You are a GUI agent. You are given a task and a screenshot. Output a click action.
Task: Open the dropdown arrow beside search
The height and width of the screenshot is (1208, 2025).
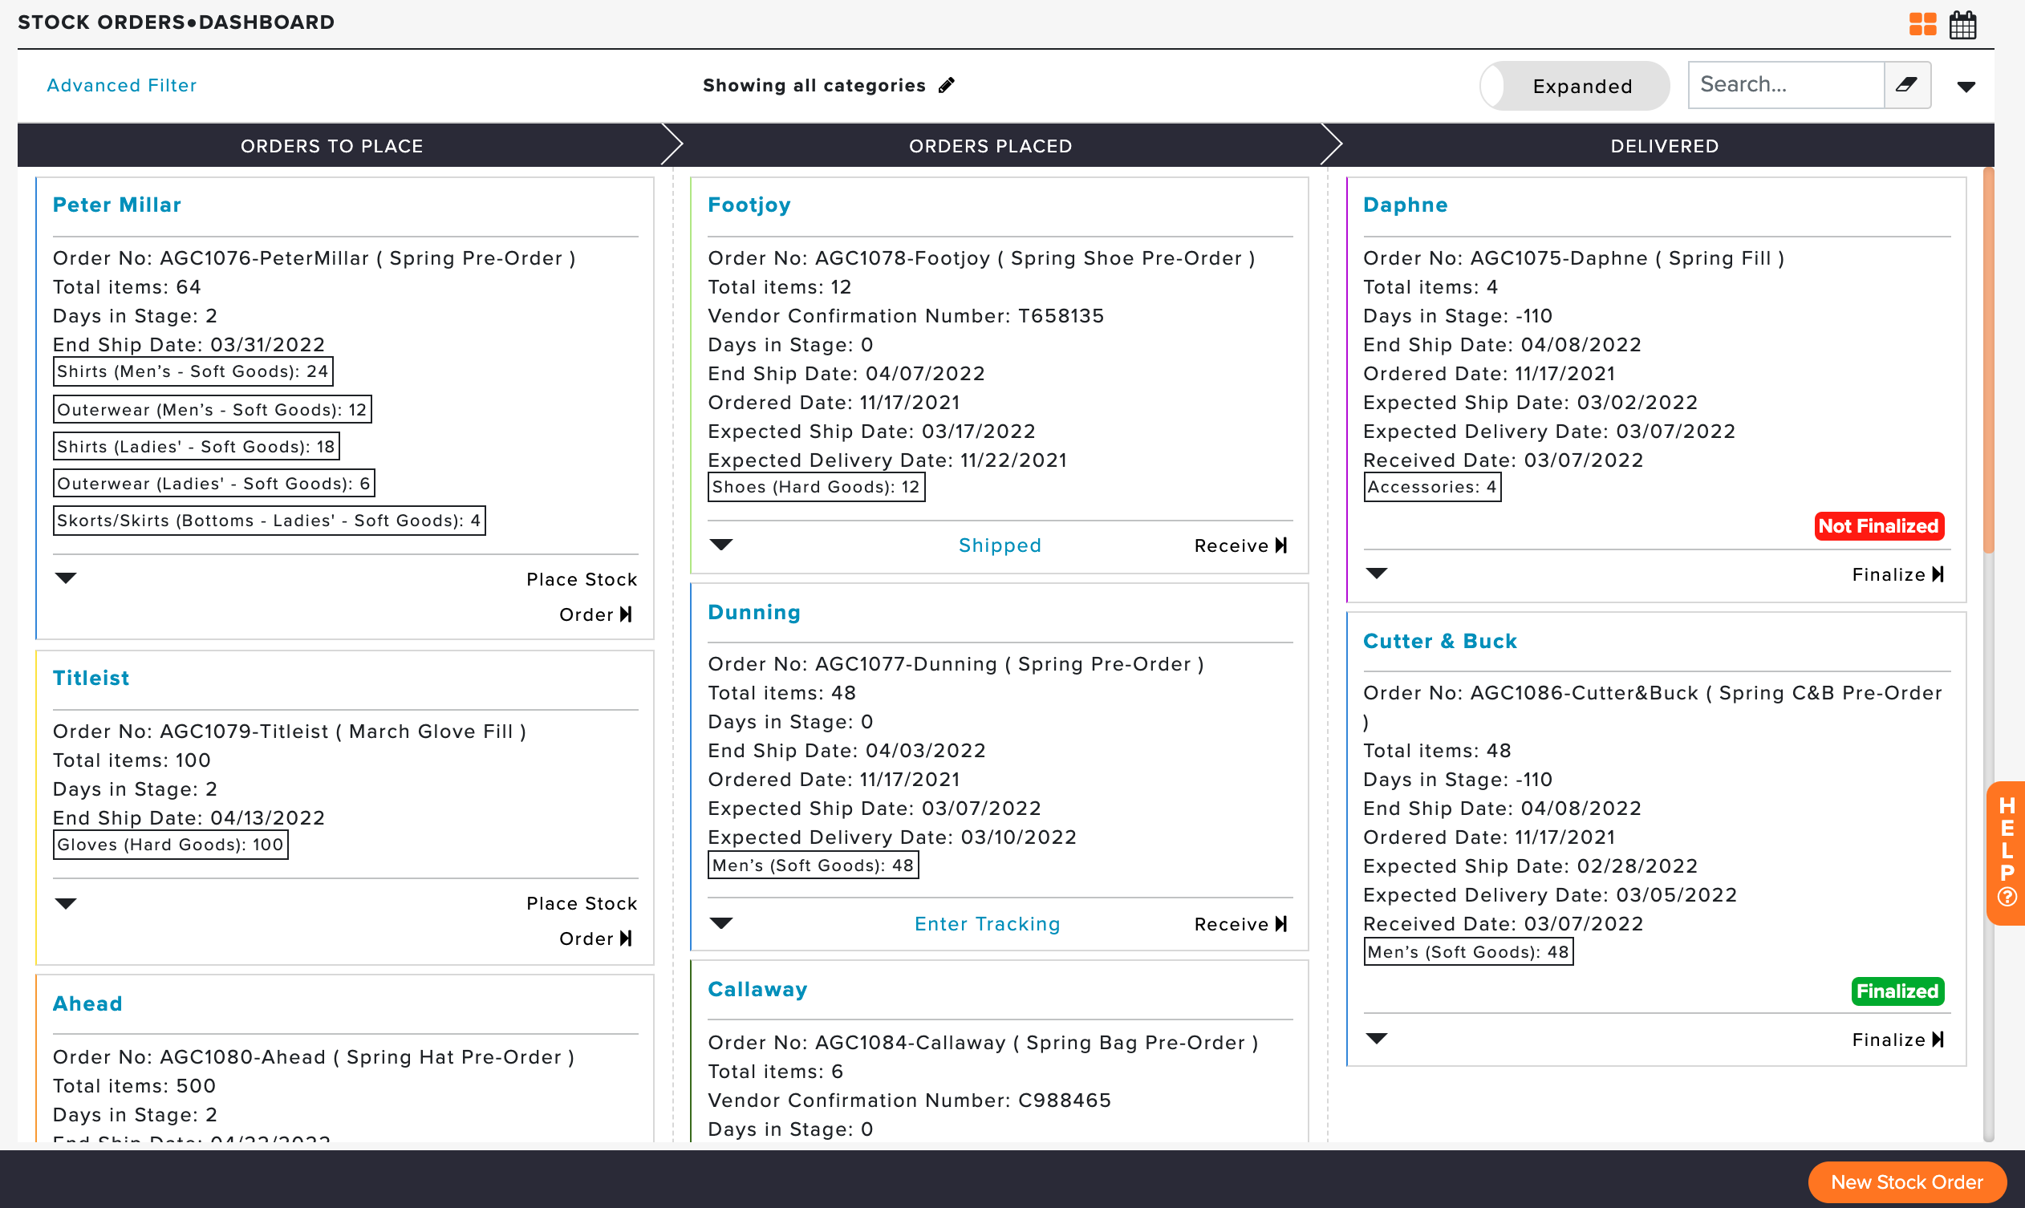click(1966, 87)
